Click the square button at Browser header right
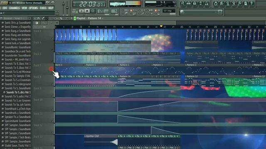The width and height of the screenshot is (266, 149). click(x=30, y=18)
